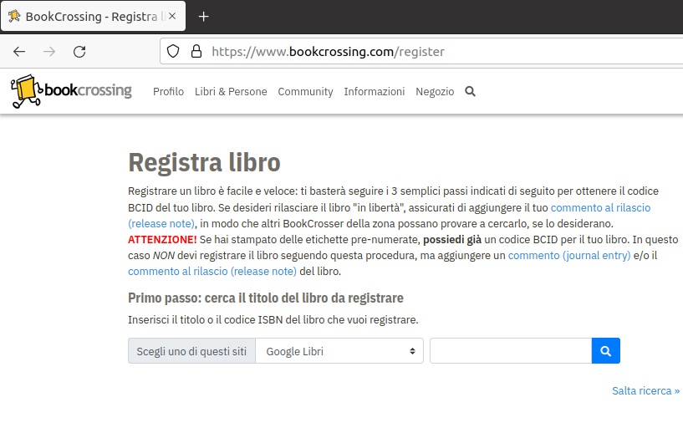The width and height of the screenshot is (683, 433).
Task: Follow the commento (journal entry) link
Action: pos(568,256)
